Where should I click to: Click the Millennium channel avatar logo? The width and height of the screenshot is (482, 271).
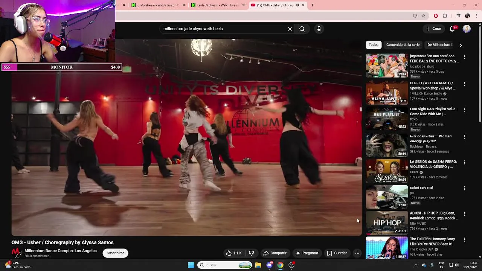click(x=16, y=253)
